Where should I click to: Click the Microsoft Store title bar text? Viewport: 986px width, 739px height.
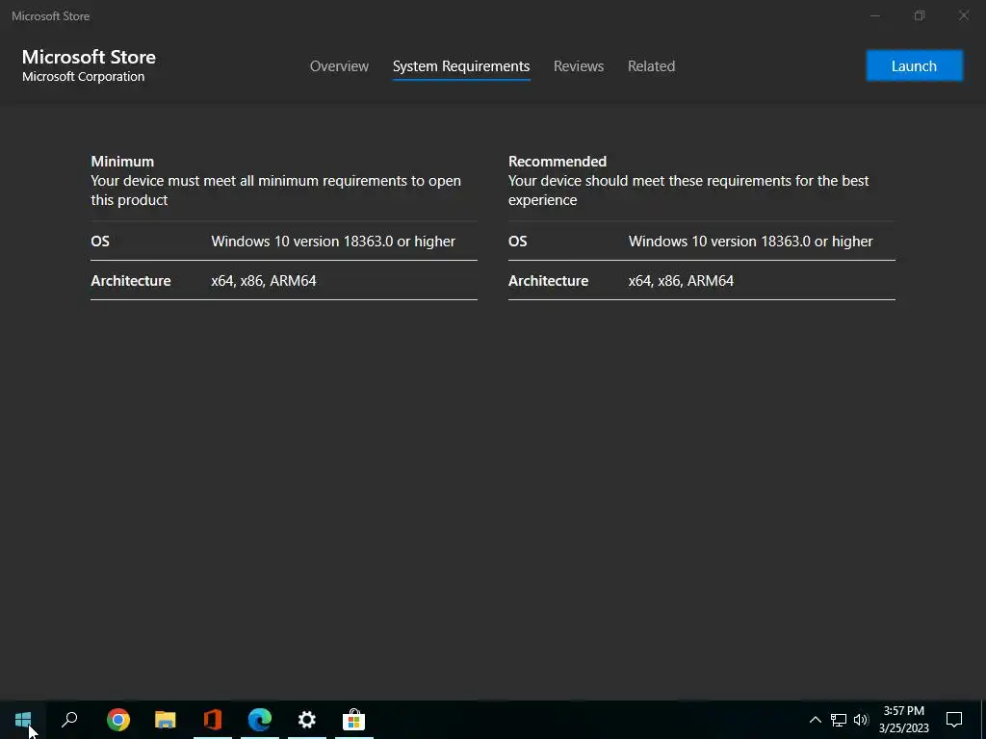(x=50, y=16)
